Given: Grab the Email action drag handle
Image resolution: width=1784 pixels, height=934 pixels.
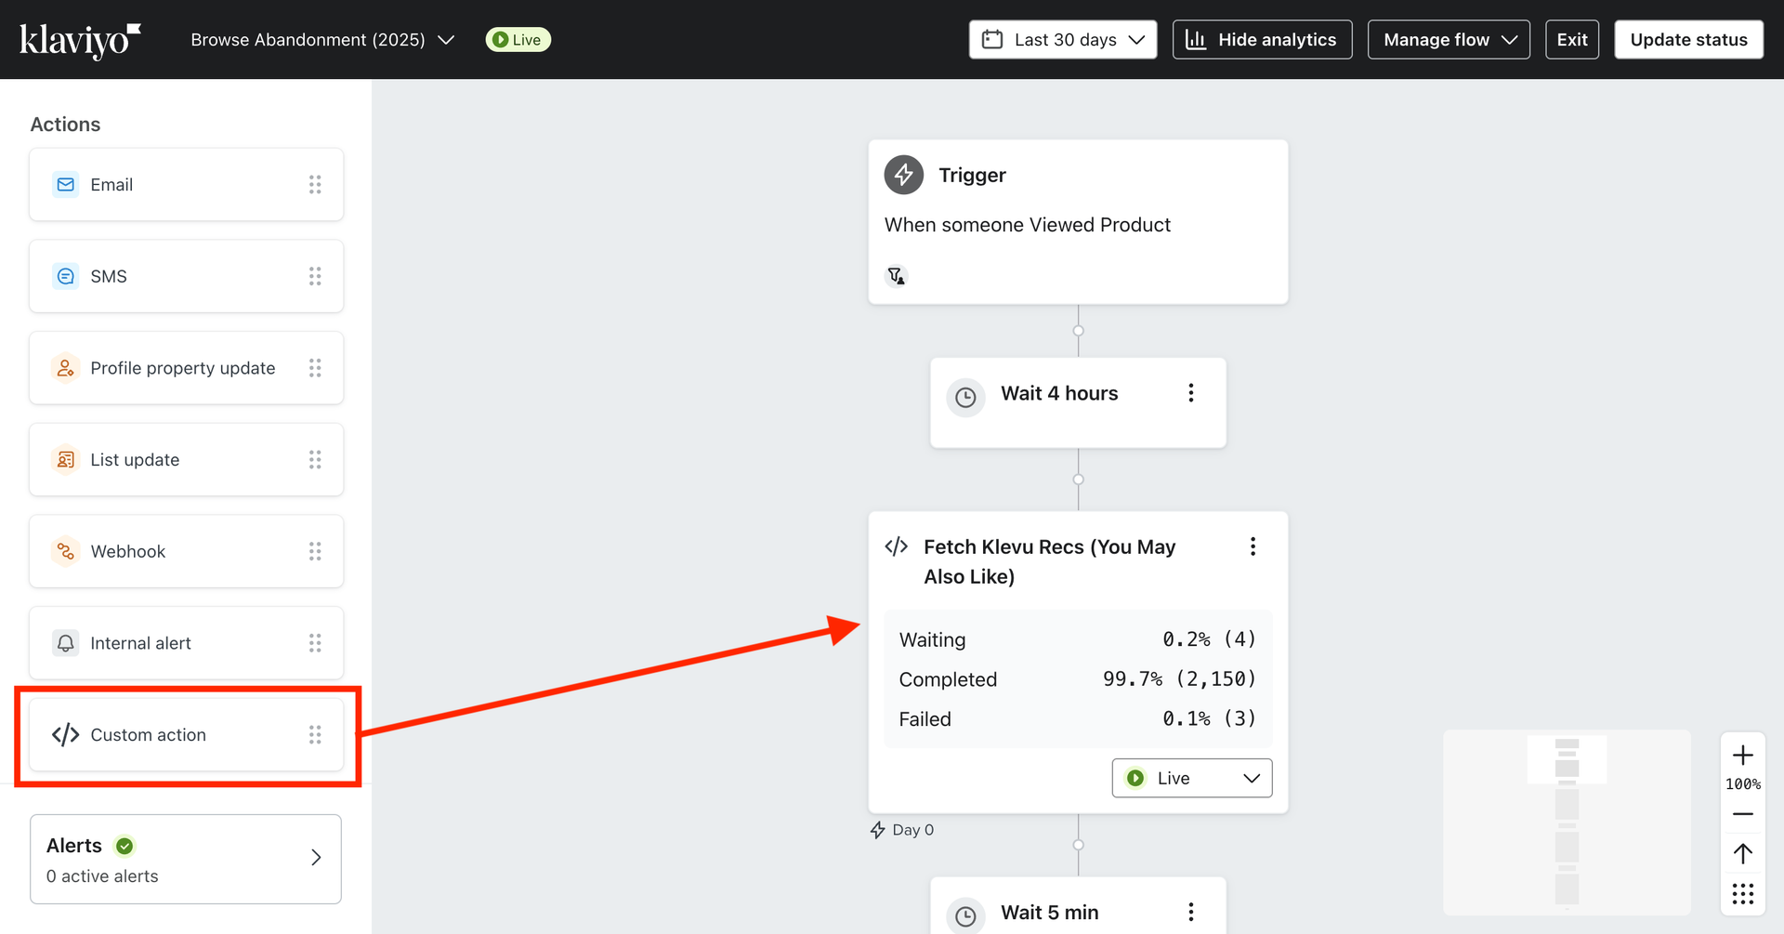Looking at the screenshot, I should pos(315,185).
